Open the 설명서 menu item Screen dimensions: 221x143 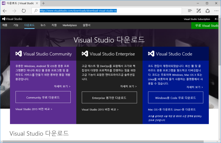click(86, 25)
